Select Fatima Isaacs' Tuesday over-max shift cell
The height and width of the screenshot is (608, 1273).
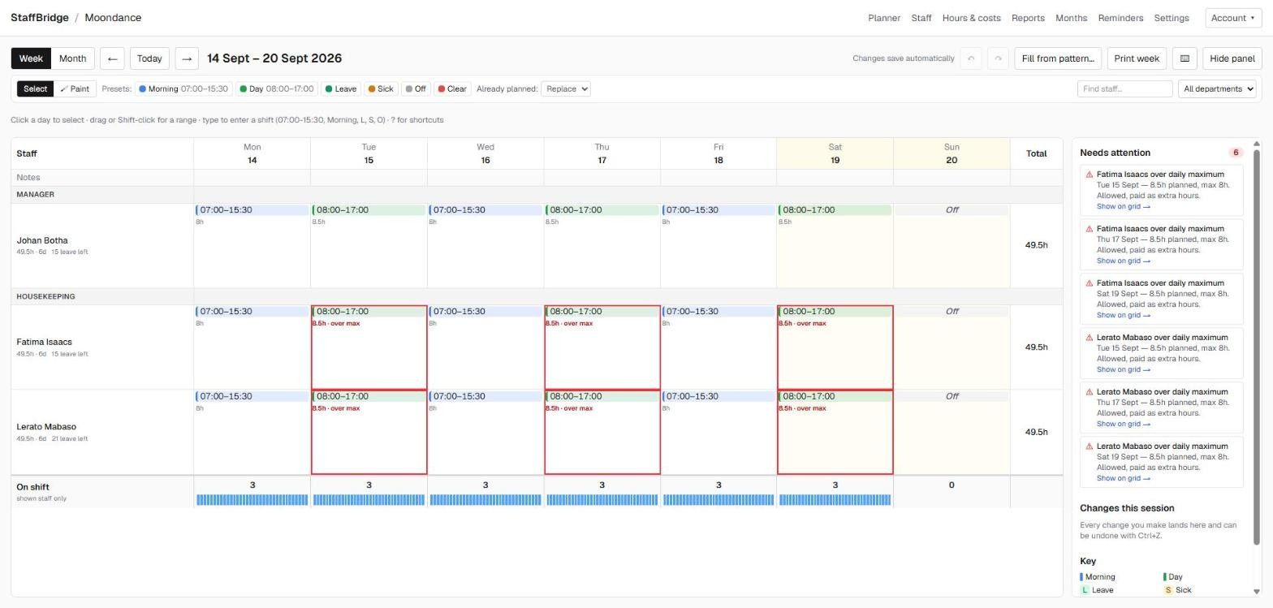(x=369, y=347)
